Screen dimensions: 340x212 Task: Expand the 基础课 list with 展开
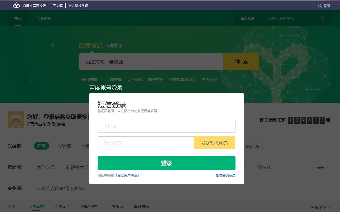click(x=323, y=167)
